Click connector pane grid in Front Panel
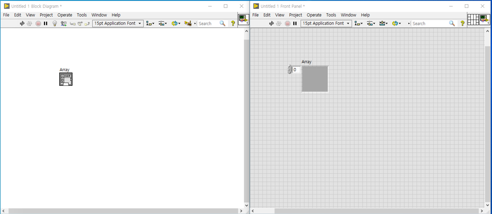 [x=473, y=19]
